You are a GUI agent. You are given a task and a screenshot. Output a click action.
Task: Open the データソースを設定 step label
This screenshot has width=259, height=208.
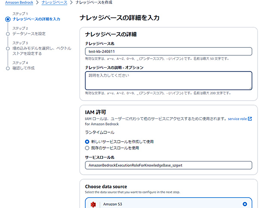point(29,34)
